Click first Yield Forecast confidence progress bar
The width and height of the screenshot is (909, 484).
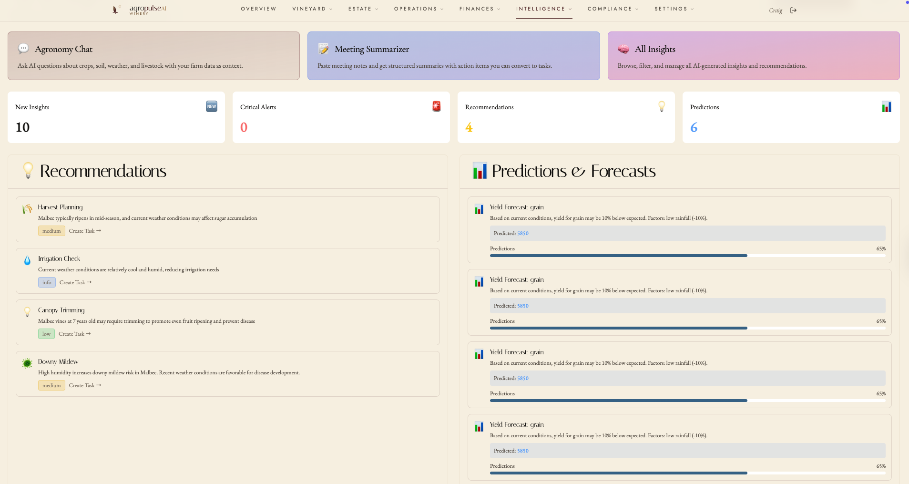(x=687, y=256)
